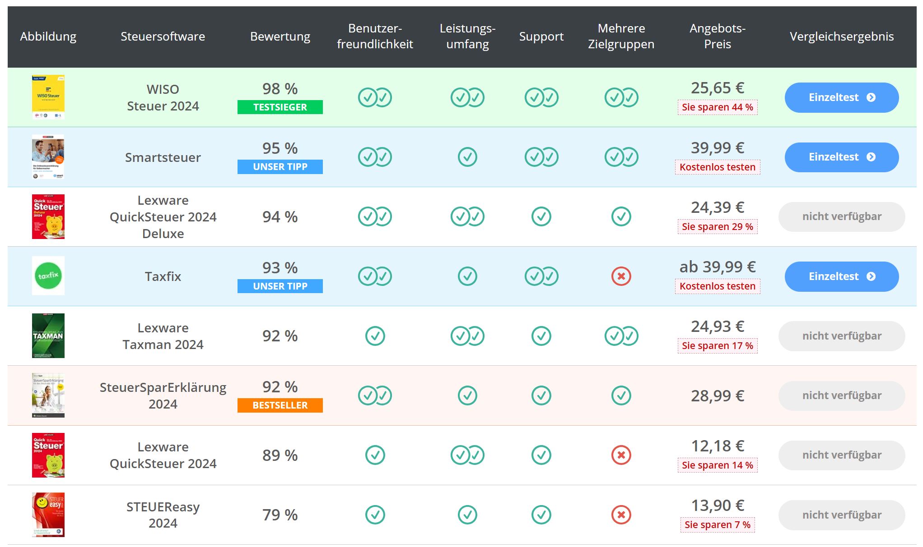
Task: Click 'Sie sparen 29 %' savings label
Action: (x=718, y=226)
